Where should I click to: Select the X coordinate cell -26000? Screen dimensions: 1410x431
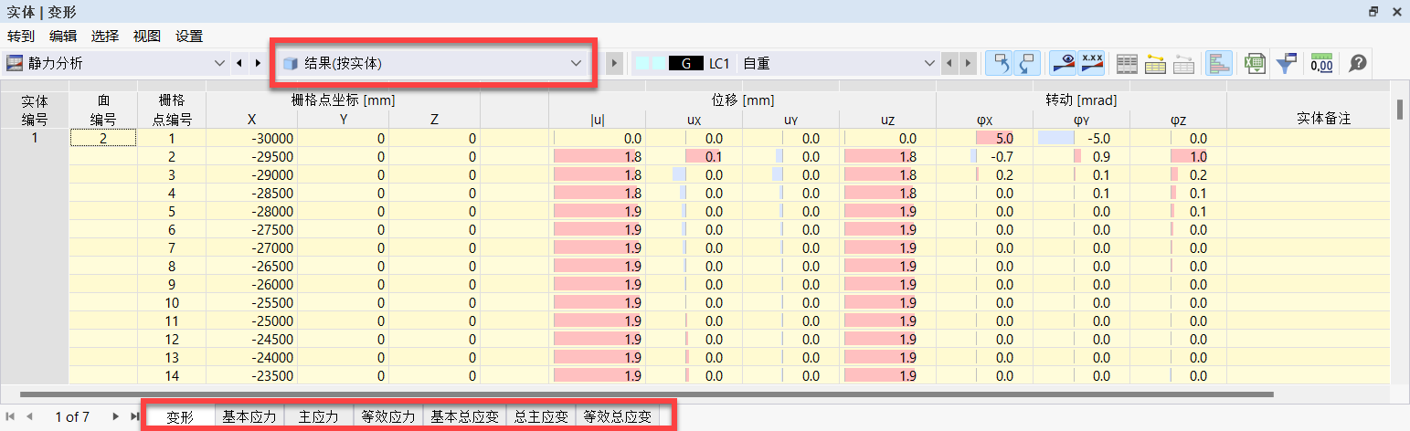[x=251, y=284]
